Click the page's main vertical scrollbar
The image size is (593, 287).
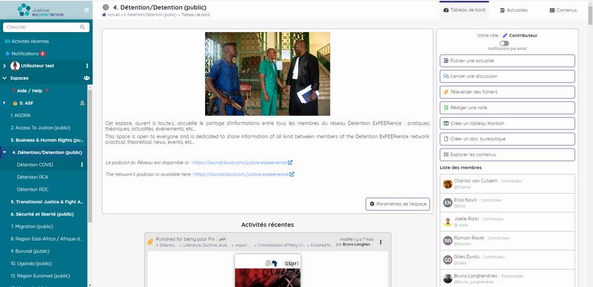tap(590, 15)
